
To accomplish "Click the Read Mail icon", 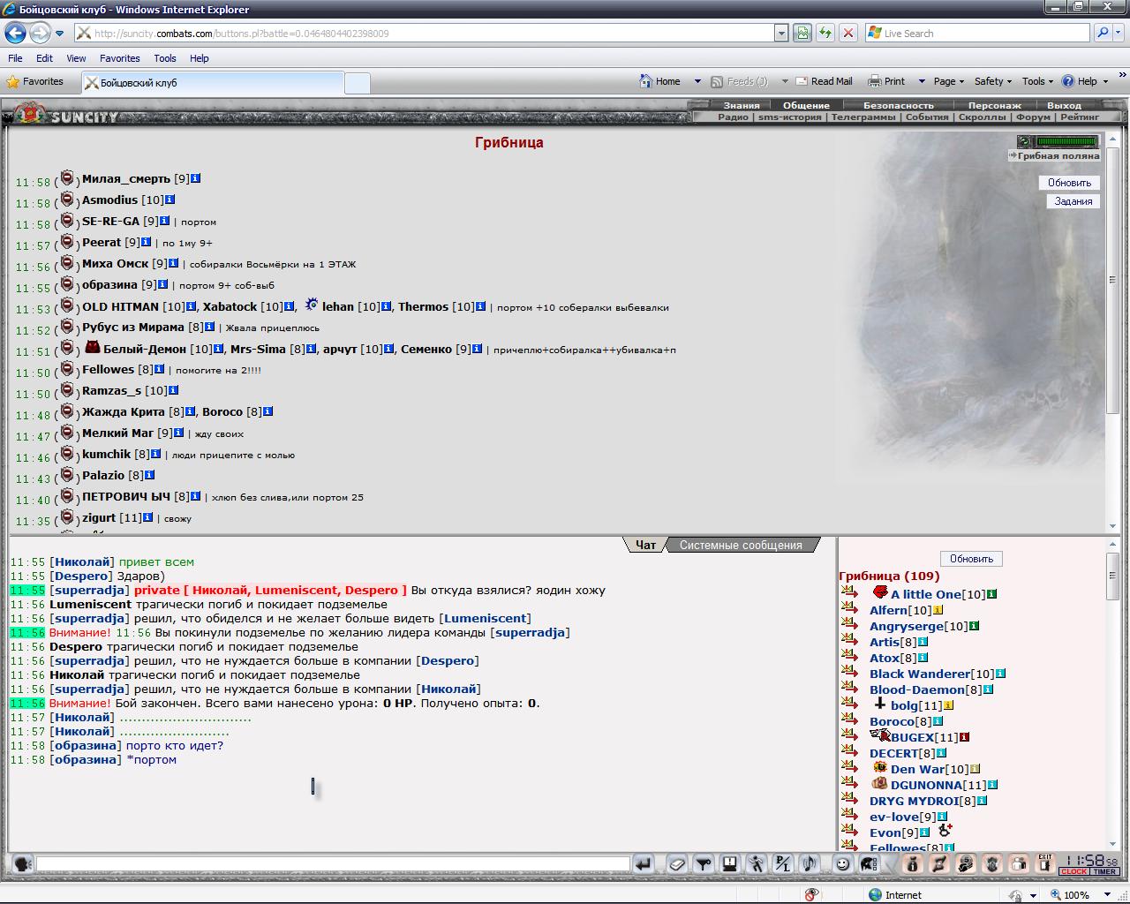I will click(x=802, y=81).
